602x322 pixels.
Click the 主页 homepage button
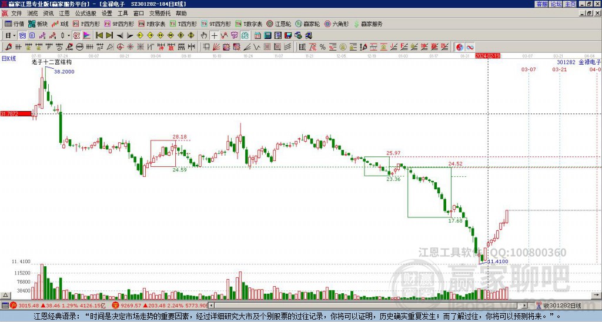(570, 4)
